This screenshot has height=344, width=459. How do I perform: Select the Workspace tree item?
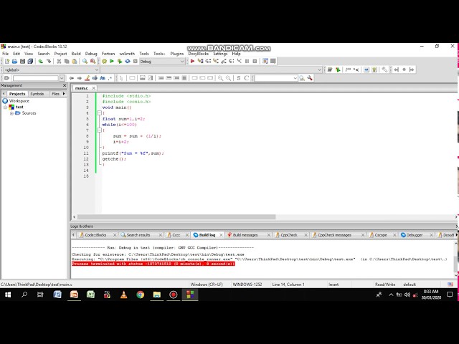coord(19,101)
